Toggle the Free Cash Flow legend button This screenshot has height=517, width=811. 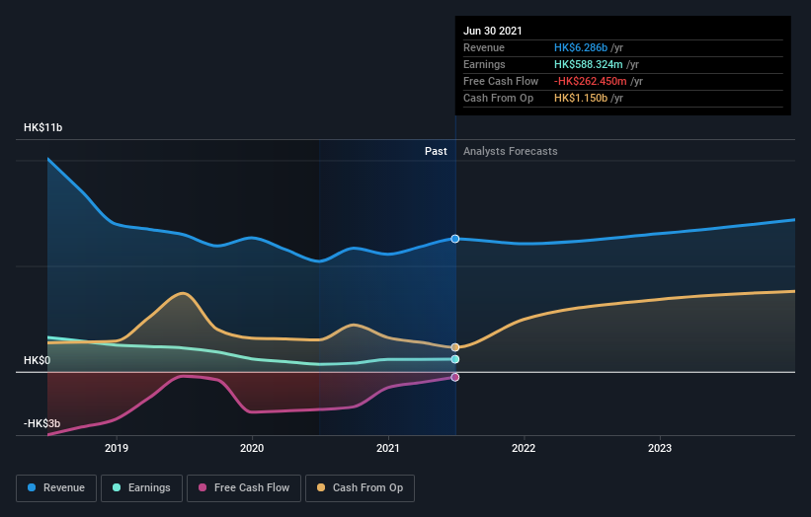point(244,488)
